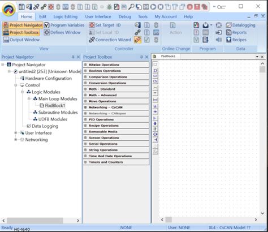Click Set Target ID in Controller group

click(x=105, y=25)
